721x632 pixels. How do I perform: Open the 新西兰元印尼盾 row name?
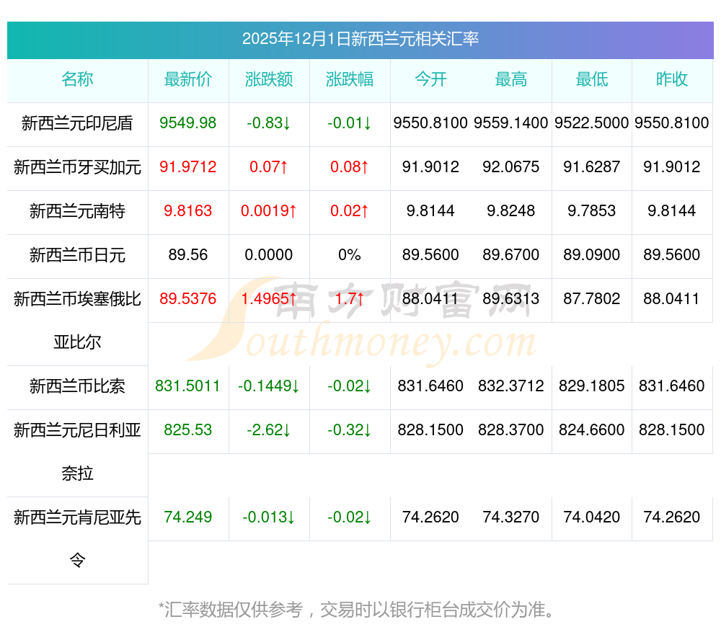point(77,123)
